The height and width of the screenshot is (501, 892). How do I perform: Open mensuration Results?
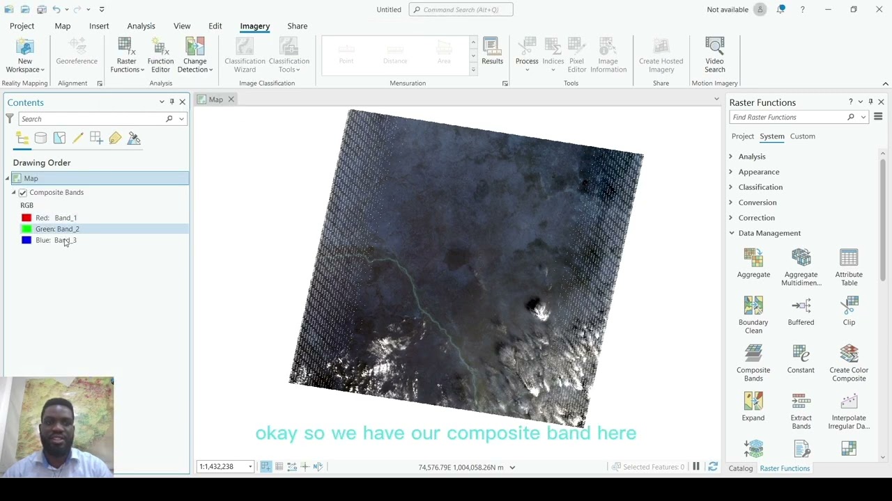click(492, 51)
